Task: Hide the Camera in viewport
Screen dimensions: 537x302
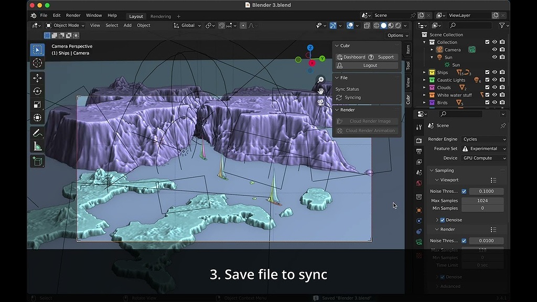Action: click(x=495, y=50)
